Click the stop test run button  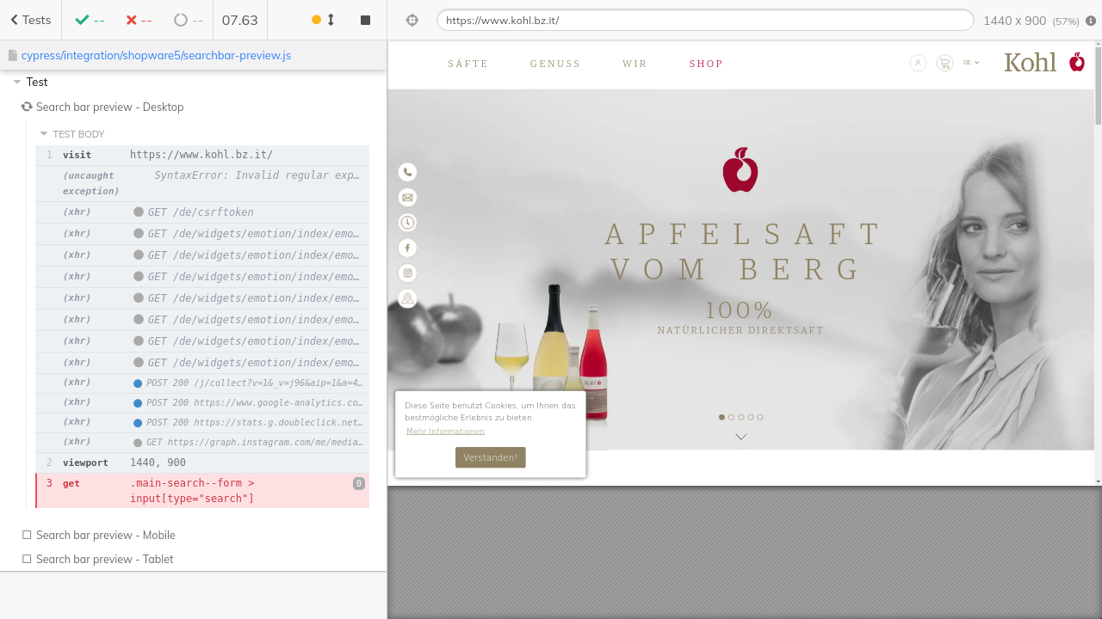(x=365, y=20)
